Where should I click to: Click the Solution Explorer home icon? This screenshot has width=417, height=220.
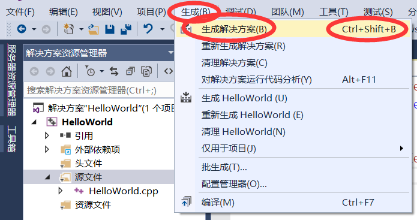(x=67, y=71)
